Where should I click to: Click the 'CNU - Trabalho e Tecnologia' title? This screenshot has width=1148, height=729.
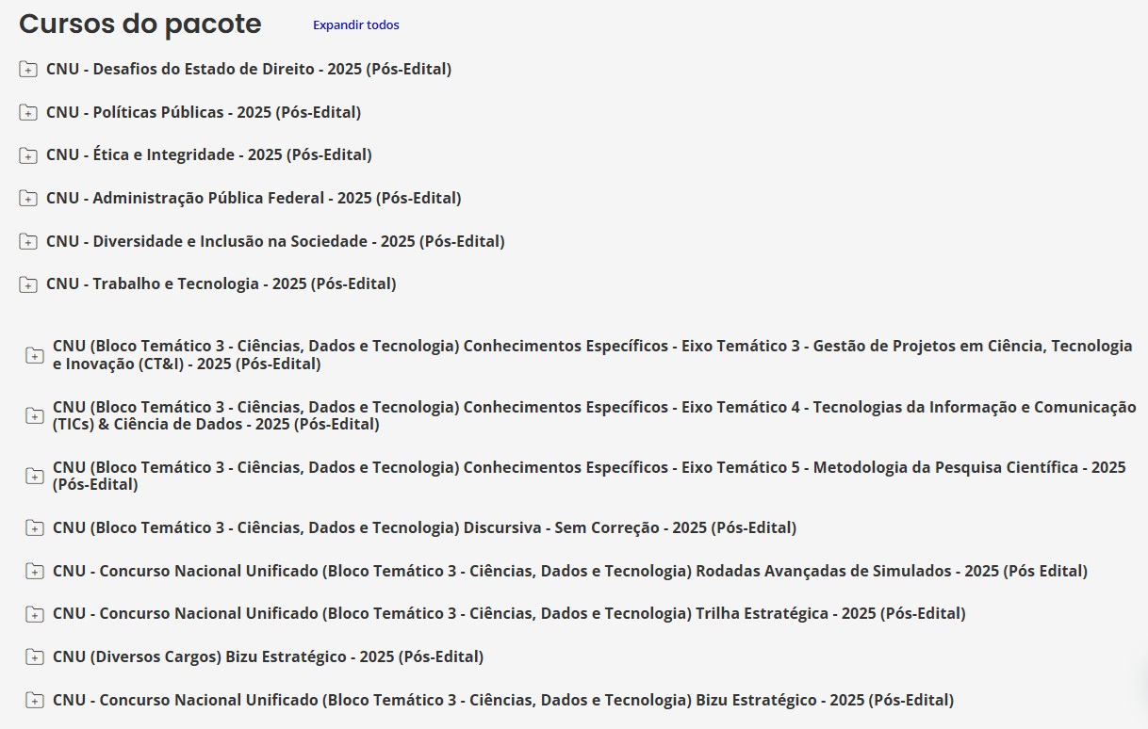[x=221, y=283]
